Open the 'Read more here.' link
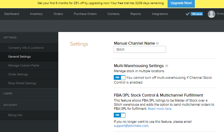The image size is (224, 132). (160, 109)
